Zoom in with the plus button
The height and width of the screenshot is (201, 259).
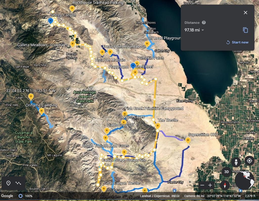pyautogui.click(x=210, y=185)
